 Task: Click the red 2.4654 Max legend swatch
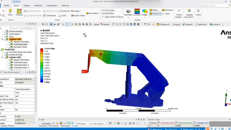point(42,50)
